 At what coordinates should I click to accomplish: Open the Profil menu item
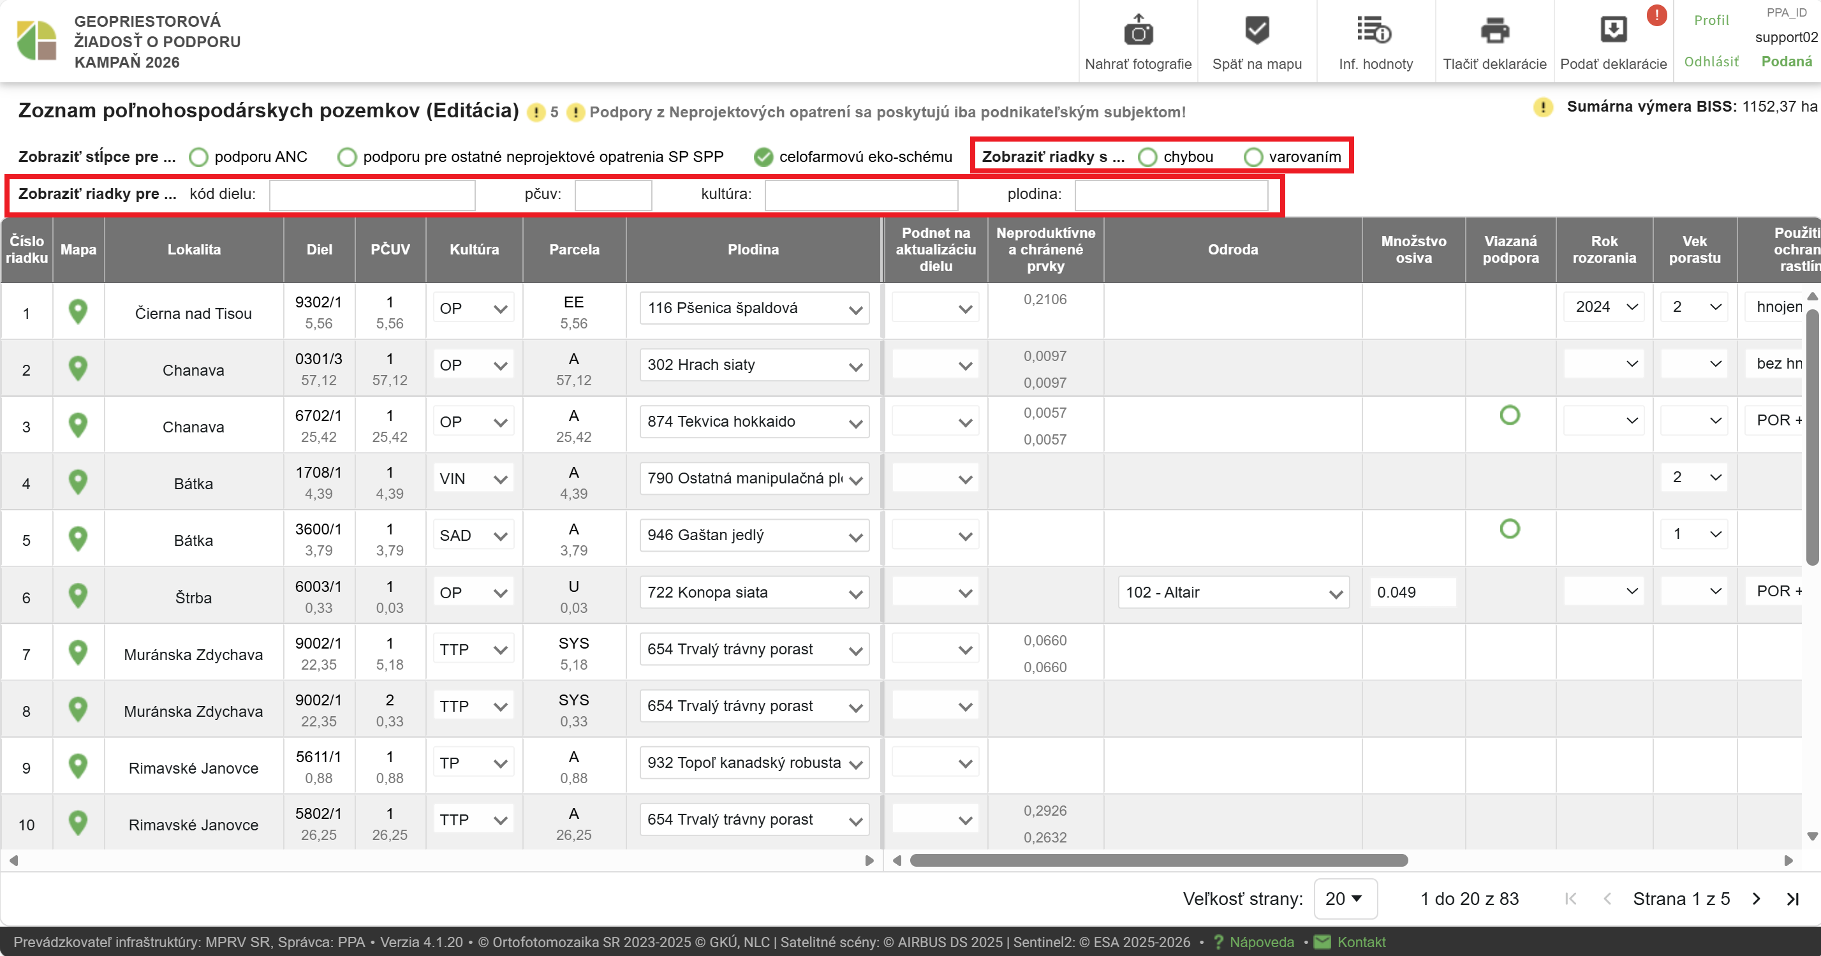(1711, 20)
